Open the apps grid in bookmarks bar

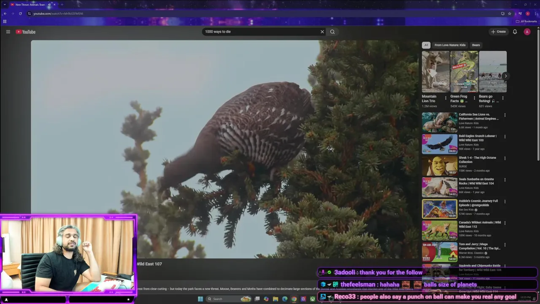pyautogui.click(x=5, y=21)
